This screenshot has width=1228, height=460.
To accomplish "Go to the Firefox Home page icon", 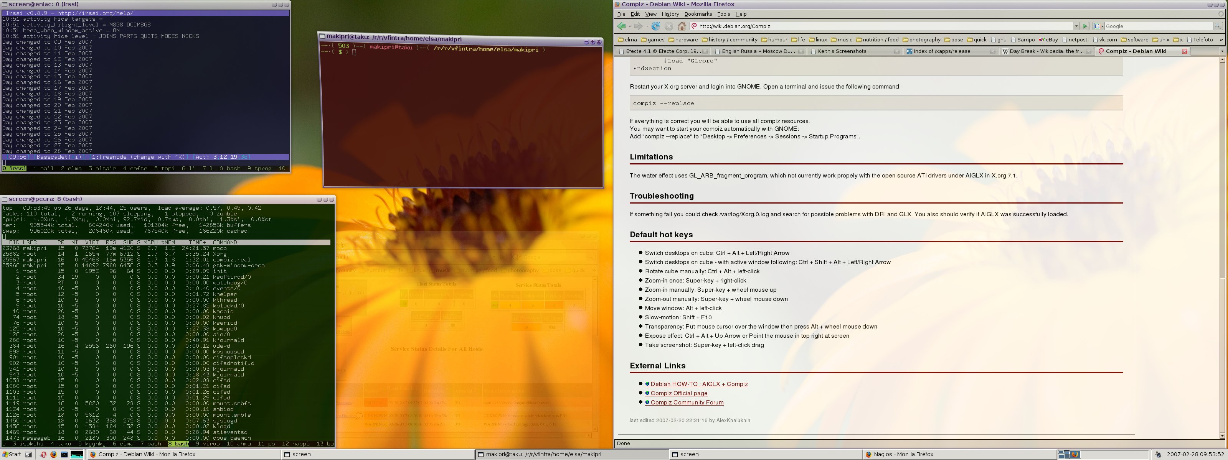I will 682,26.
